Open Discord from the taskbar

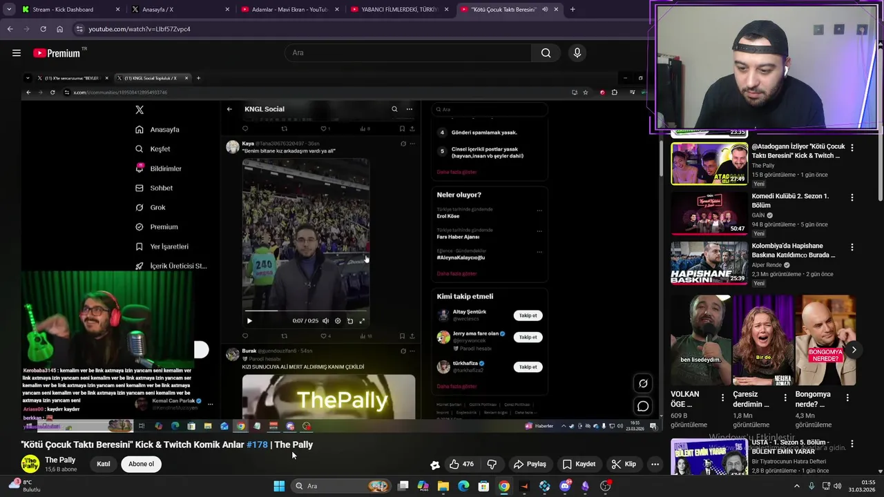point(565,486)
